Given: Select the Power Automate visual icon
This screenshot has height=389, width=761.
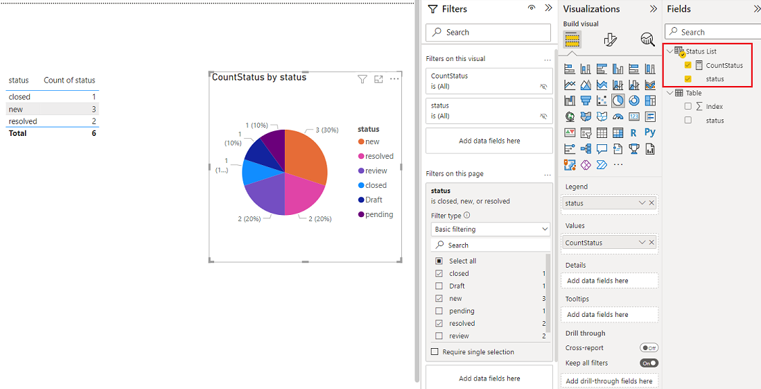Looking at the screenshot, I should [x=602, y=164].
